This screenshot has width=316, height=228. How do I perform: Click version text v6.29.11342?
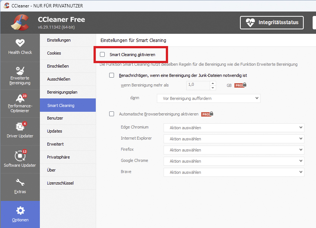(x=56, y=27)
